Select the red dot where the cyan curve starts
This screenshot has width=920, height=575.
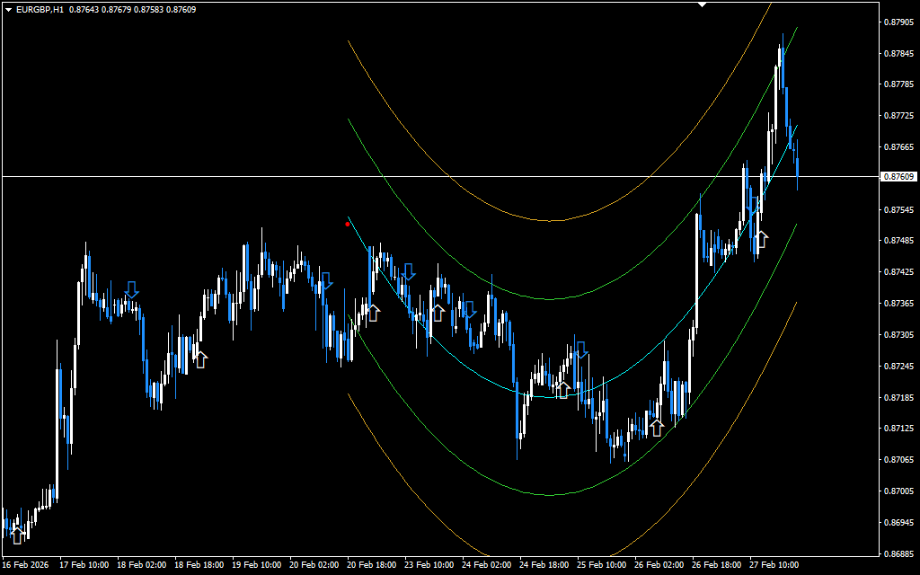(x=348, y=224)
